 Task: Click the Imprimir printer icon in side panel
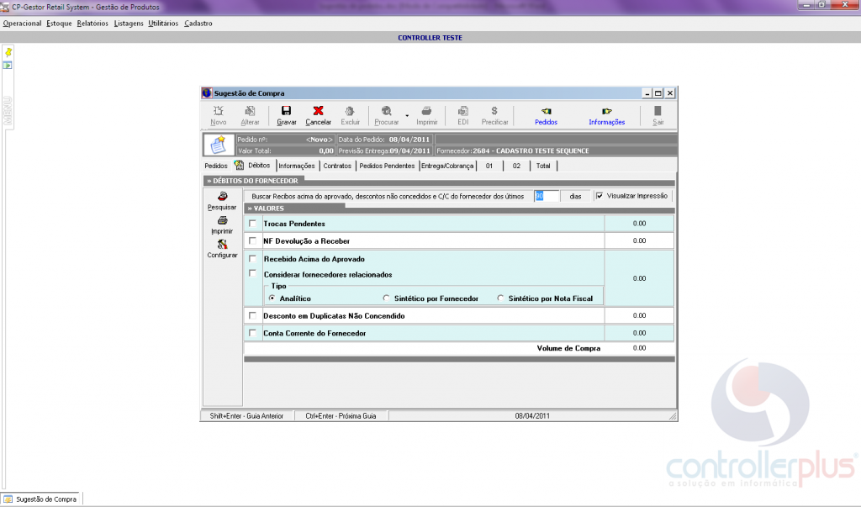coord(222,220)
